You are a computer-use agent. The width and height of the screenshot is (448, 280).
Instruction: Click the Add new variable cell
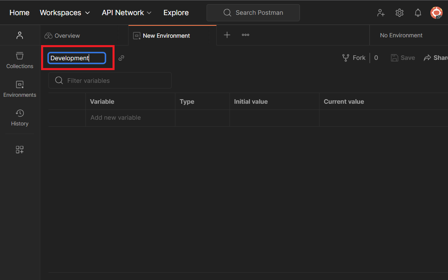pyautogui.click(x=130, y=118)
